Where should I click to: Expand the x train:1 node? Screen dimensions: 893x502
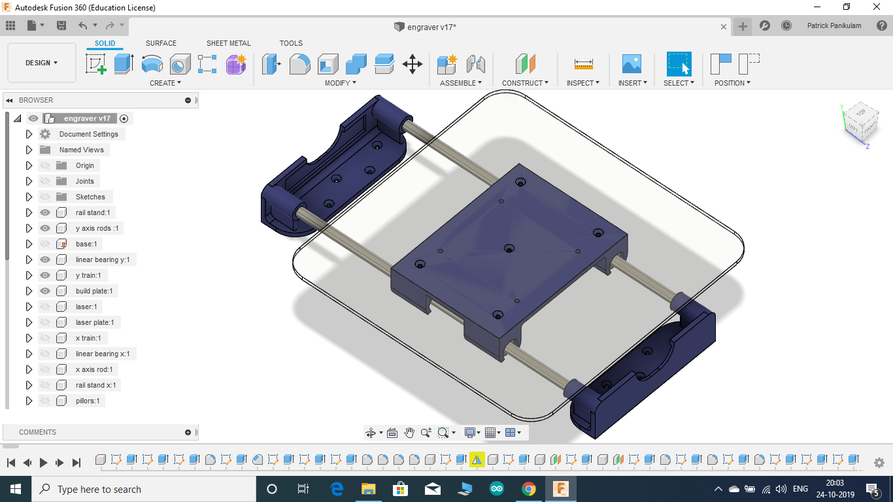29,338
